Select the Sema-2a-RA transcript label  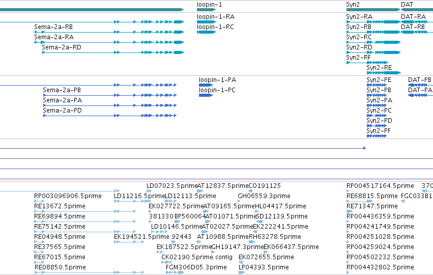(54, 37)
